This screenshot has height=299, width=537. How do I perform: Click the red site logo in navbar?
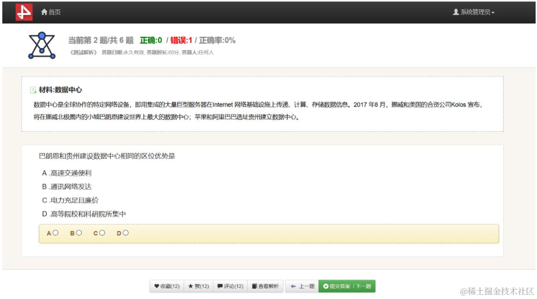click(24, 12)
